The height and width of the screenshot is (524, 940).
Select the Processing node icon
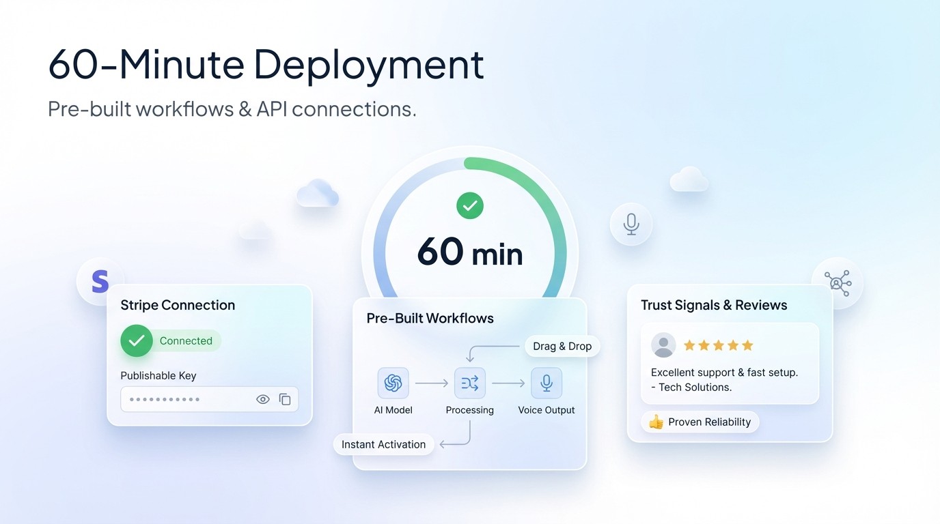click(469, 383)
